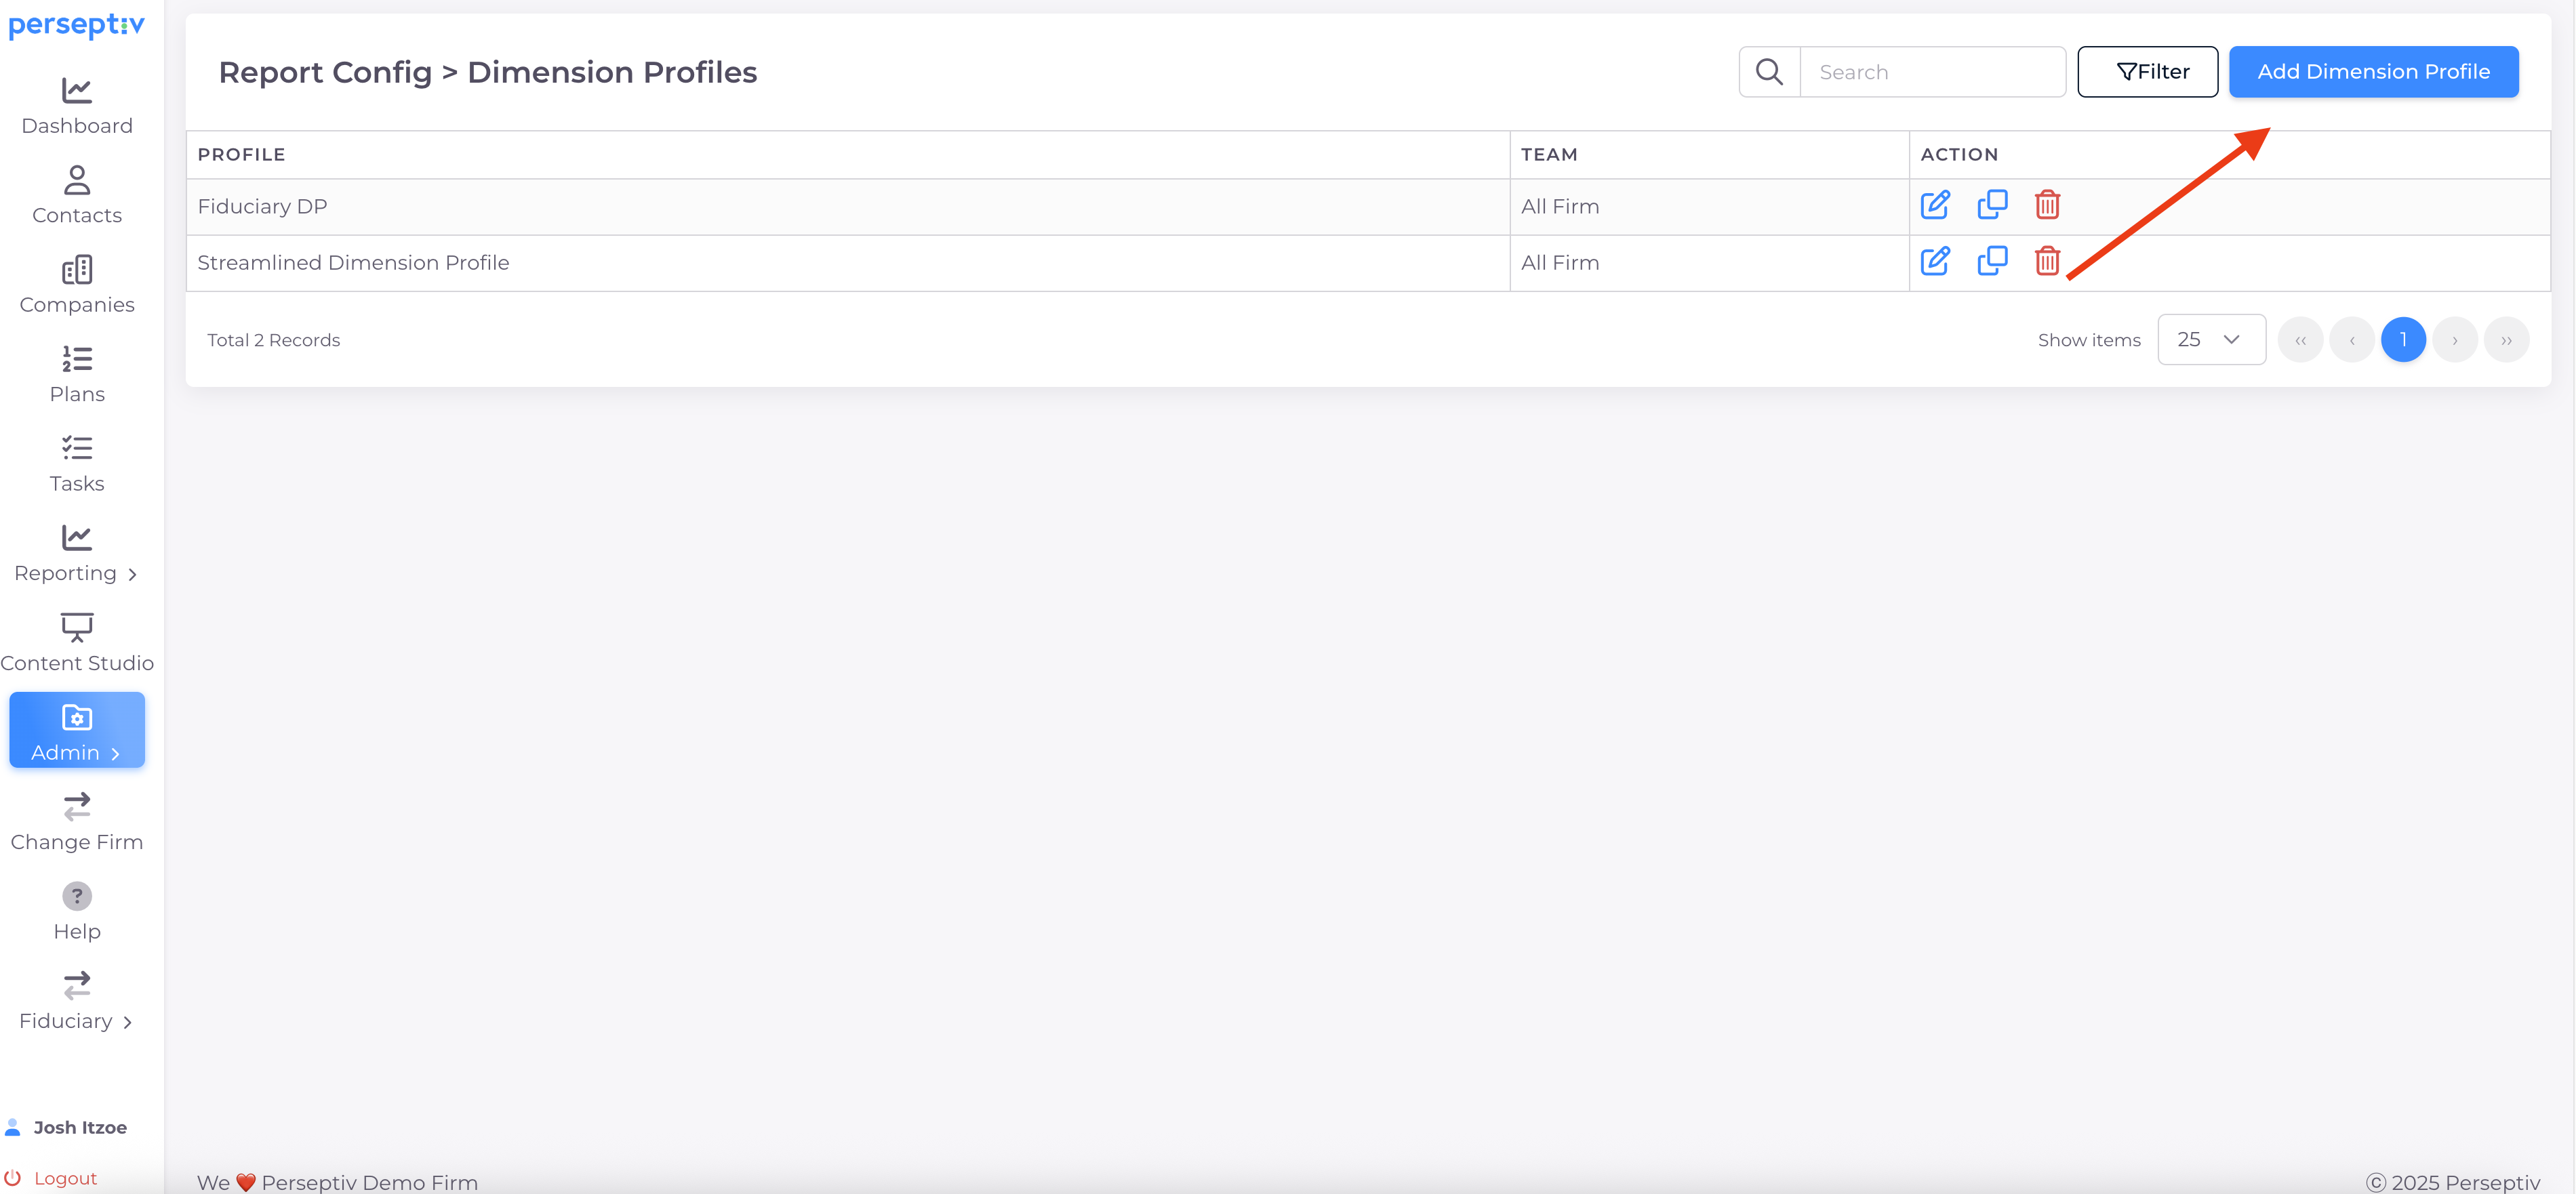Click the Add Dimension Profile button
This screenshot has height=1194, width=2576.
point(2372,72)
